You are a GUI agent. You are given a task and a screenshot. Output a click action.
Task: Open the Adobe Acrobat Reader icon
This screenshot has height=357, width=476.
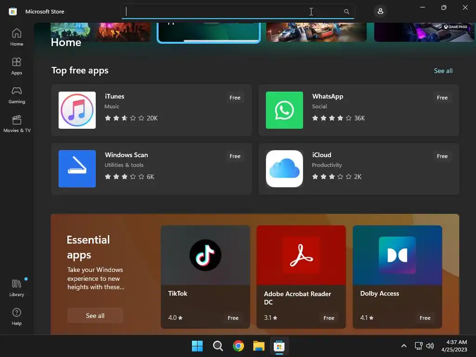[x=301, y=255]
